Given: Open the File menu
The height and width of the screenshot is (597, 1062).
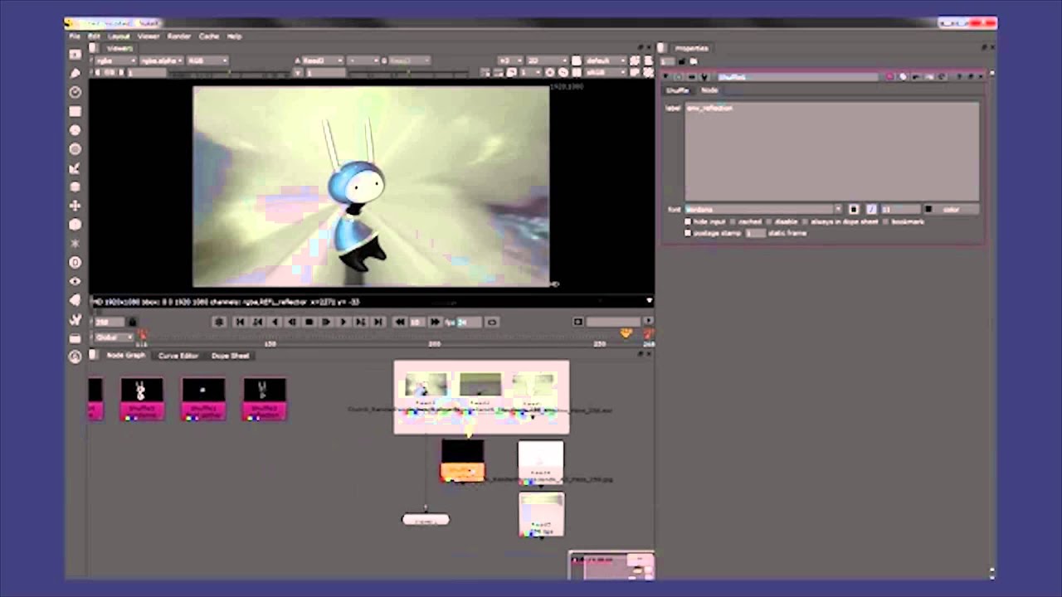Looking at the screenshot, I should point(75,36).
